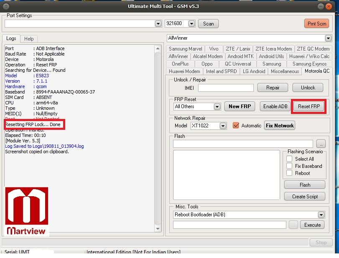Open the All Others FRP dropdown
The width and height of the screenshot is (339, 258).
(217, 106)
